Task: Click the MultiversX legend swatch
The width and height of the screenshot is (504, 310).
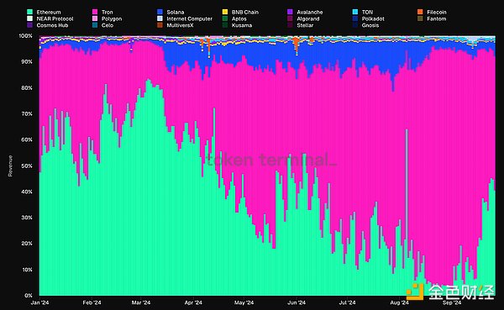Action: (x=160, y=25)
